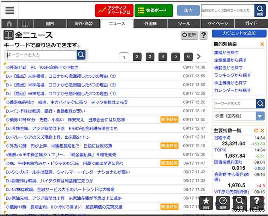This screenshot has height=216, width=268.
Task: Click 株主優待から探す link
Action: pos(230,83)
